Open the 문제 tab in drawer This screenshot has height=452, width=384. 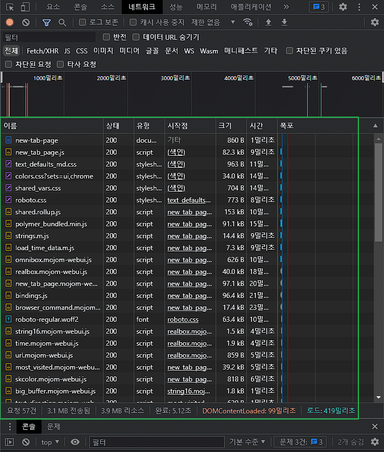[53, 426]
